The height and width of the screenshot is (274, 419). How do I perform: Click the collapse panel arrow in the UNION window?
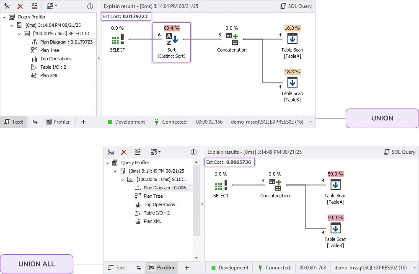tap(98, 58)
